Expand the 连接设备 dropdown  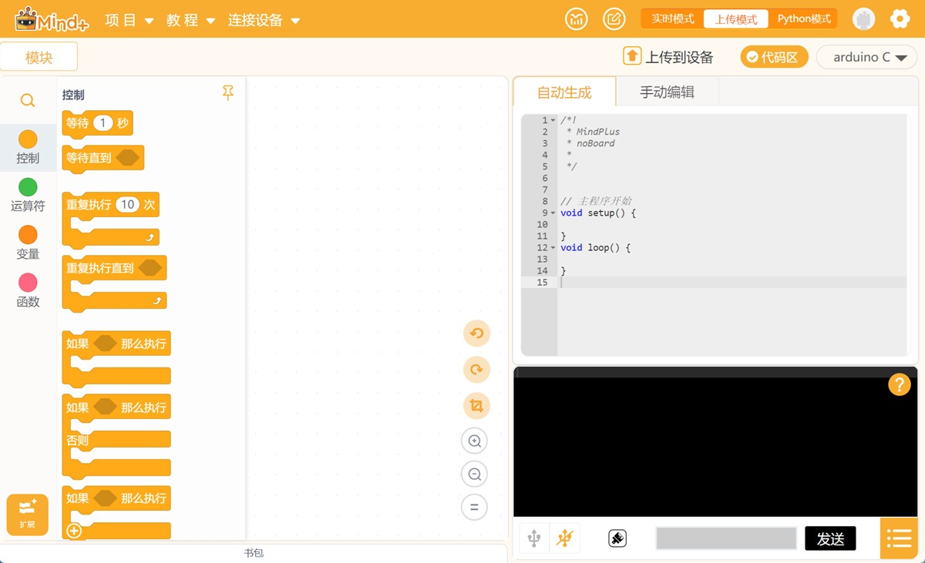(x=264, y=20)
